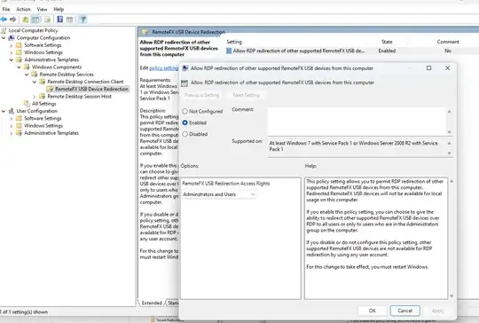479x323 pixels.
Task: Click the Remote Desktop Session Host folder icon
Action: pos(43,96)
